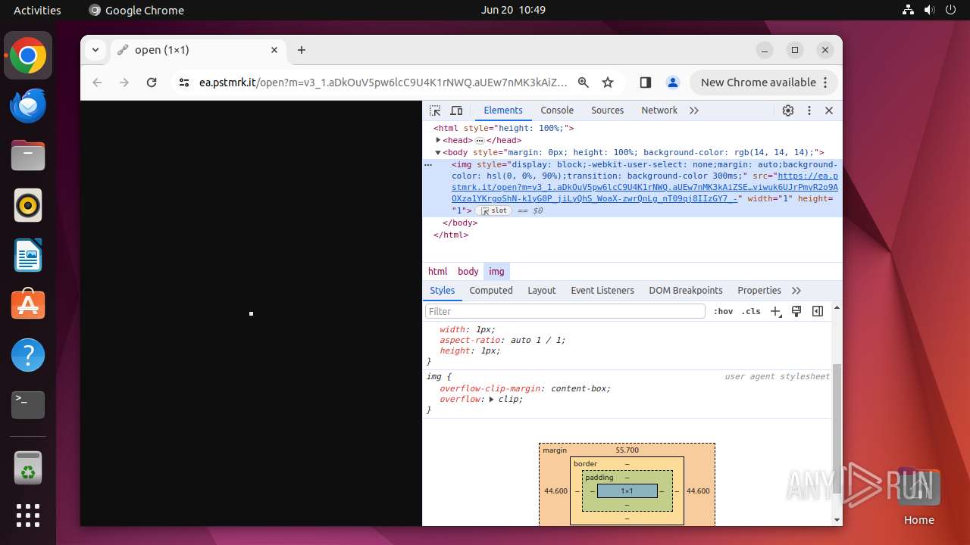The height and width of the screenshot is (545, 970).
Task: Open the DOM Breakpoints tab
Action: (686, 291)
